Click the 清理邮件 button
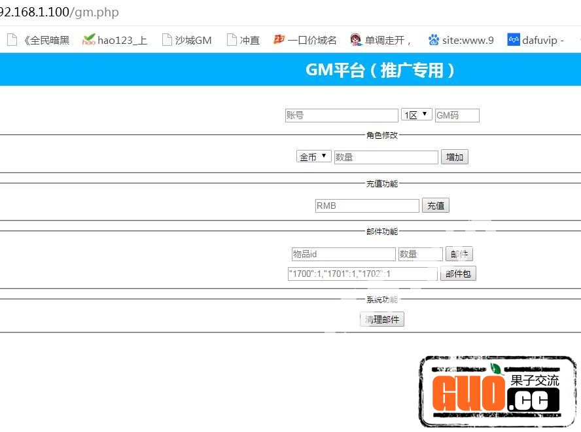Screen dimensions: 581x432 point(382,319)
